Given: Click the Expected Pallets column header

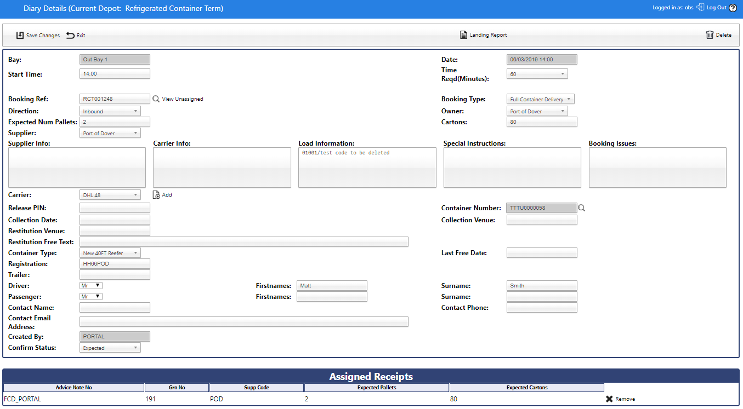Looking at the screenshot, I should 376,388.
